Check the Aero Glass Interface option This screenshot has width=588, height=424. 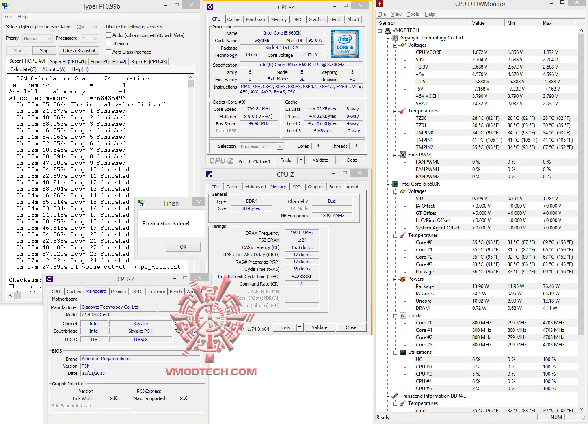tap(108, 52)
